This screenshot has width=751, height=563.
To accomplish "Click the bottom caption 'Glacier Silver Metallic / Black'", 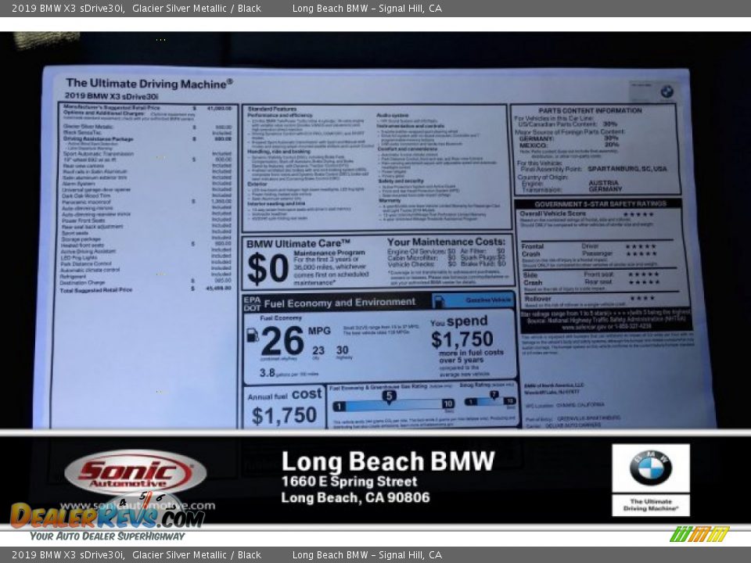I will [196, 555].
